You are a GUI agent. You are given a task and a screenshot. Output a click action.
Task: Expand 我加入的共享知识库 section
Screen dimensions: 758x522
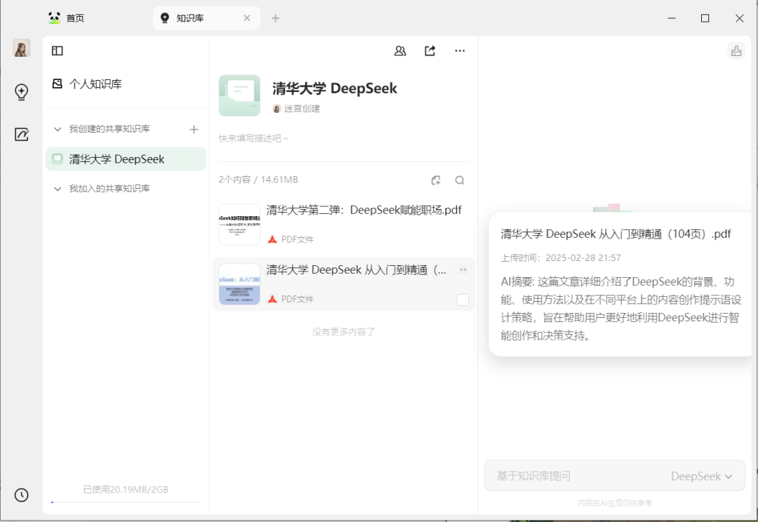point(58,188)
